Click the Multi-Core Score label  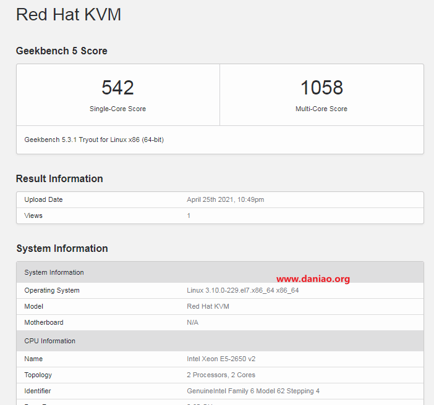coord(321,109)
